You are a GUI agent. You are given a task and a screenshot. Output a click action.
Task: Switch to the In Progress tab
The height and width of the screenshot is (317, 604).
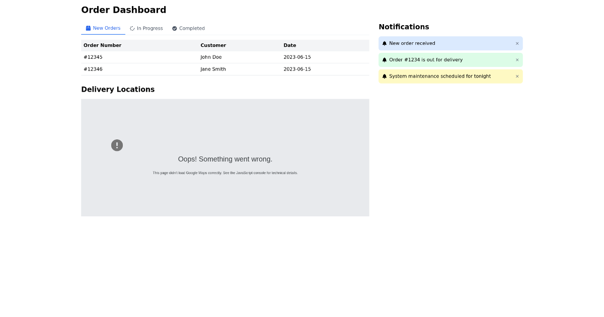pos(146,28)
